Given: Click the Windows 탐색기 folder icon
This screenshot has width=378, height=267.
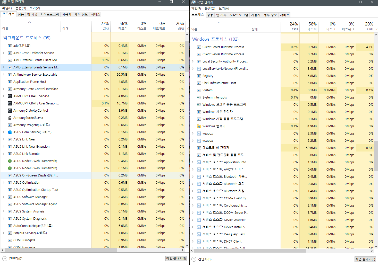Looking at the screenshot, I should coord(199,126).
